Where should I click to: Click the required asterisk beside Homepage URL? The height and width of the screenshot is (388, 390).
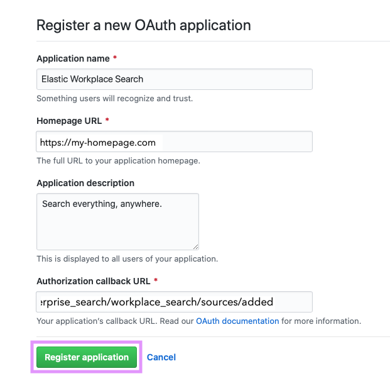107,121
